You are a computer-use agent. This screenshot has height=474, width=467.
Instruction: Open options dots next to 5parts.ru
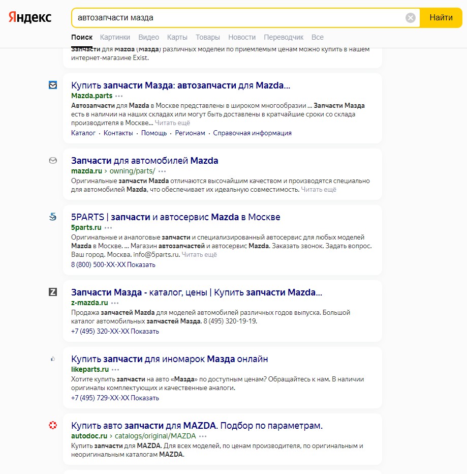click(x=108, y=228)
